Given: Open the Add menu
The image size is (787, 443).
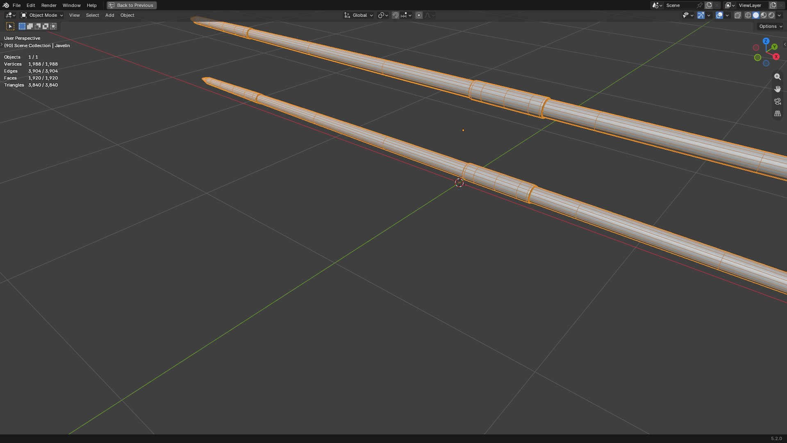Looking at the screenshot, I should (x=109, y=15).
